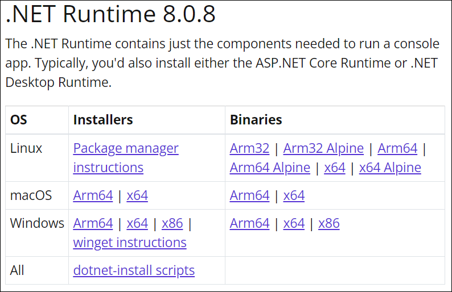The height and width of the screenshot is (292, 452).
Task: Open Windows winget instructions link
Action: (130, 243)
